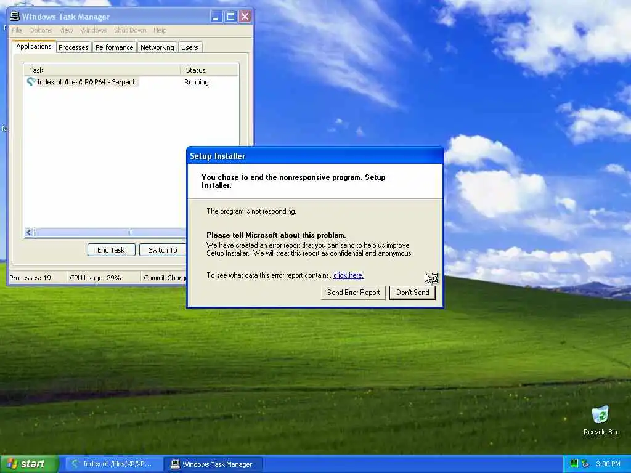631x473 pixels.
Task: Click the Setup Installer dialog title bar
Action: 315,156
